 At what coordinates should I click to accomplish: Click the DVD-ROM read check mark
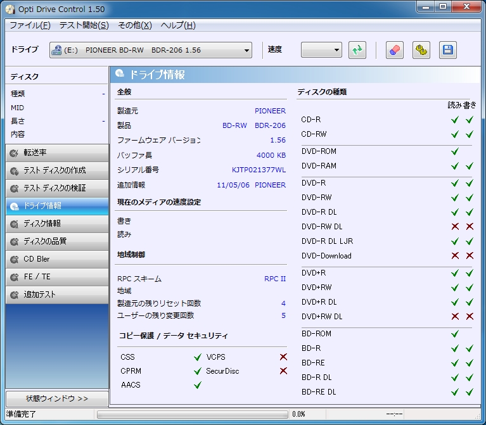tap(455, 151)
